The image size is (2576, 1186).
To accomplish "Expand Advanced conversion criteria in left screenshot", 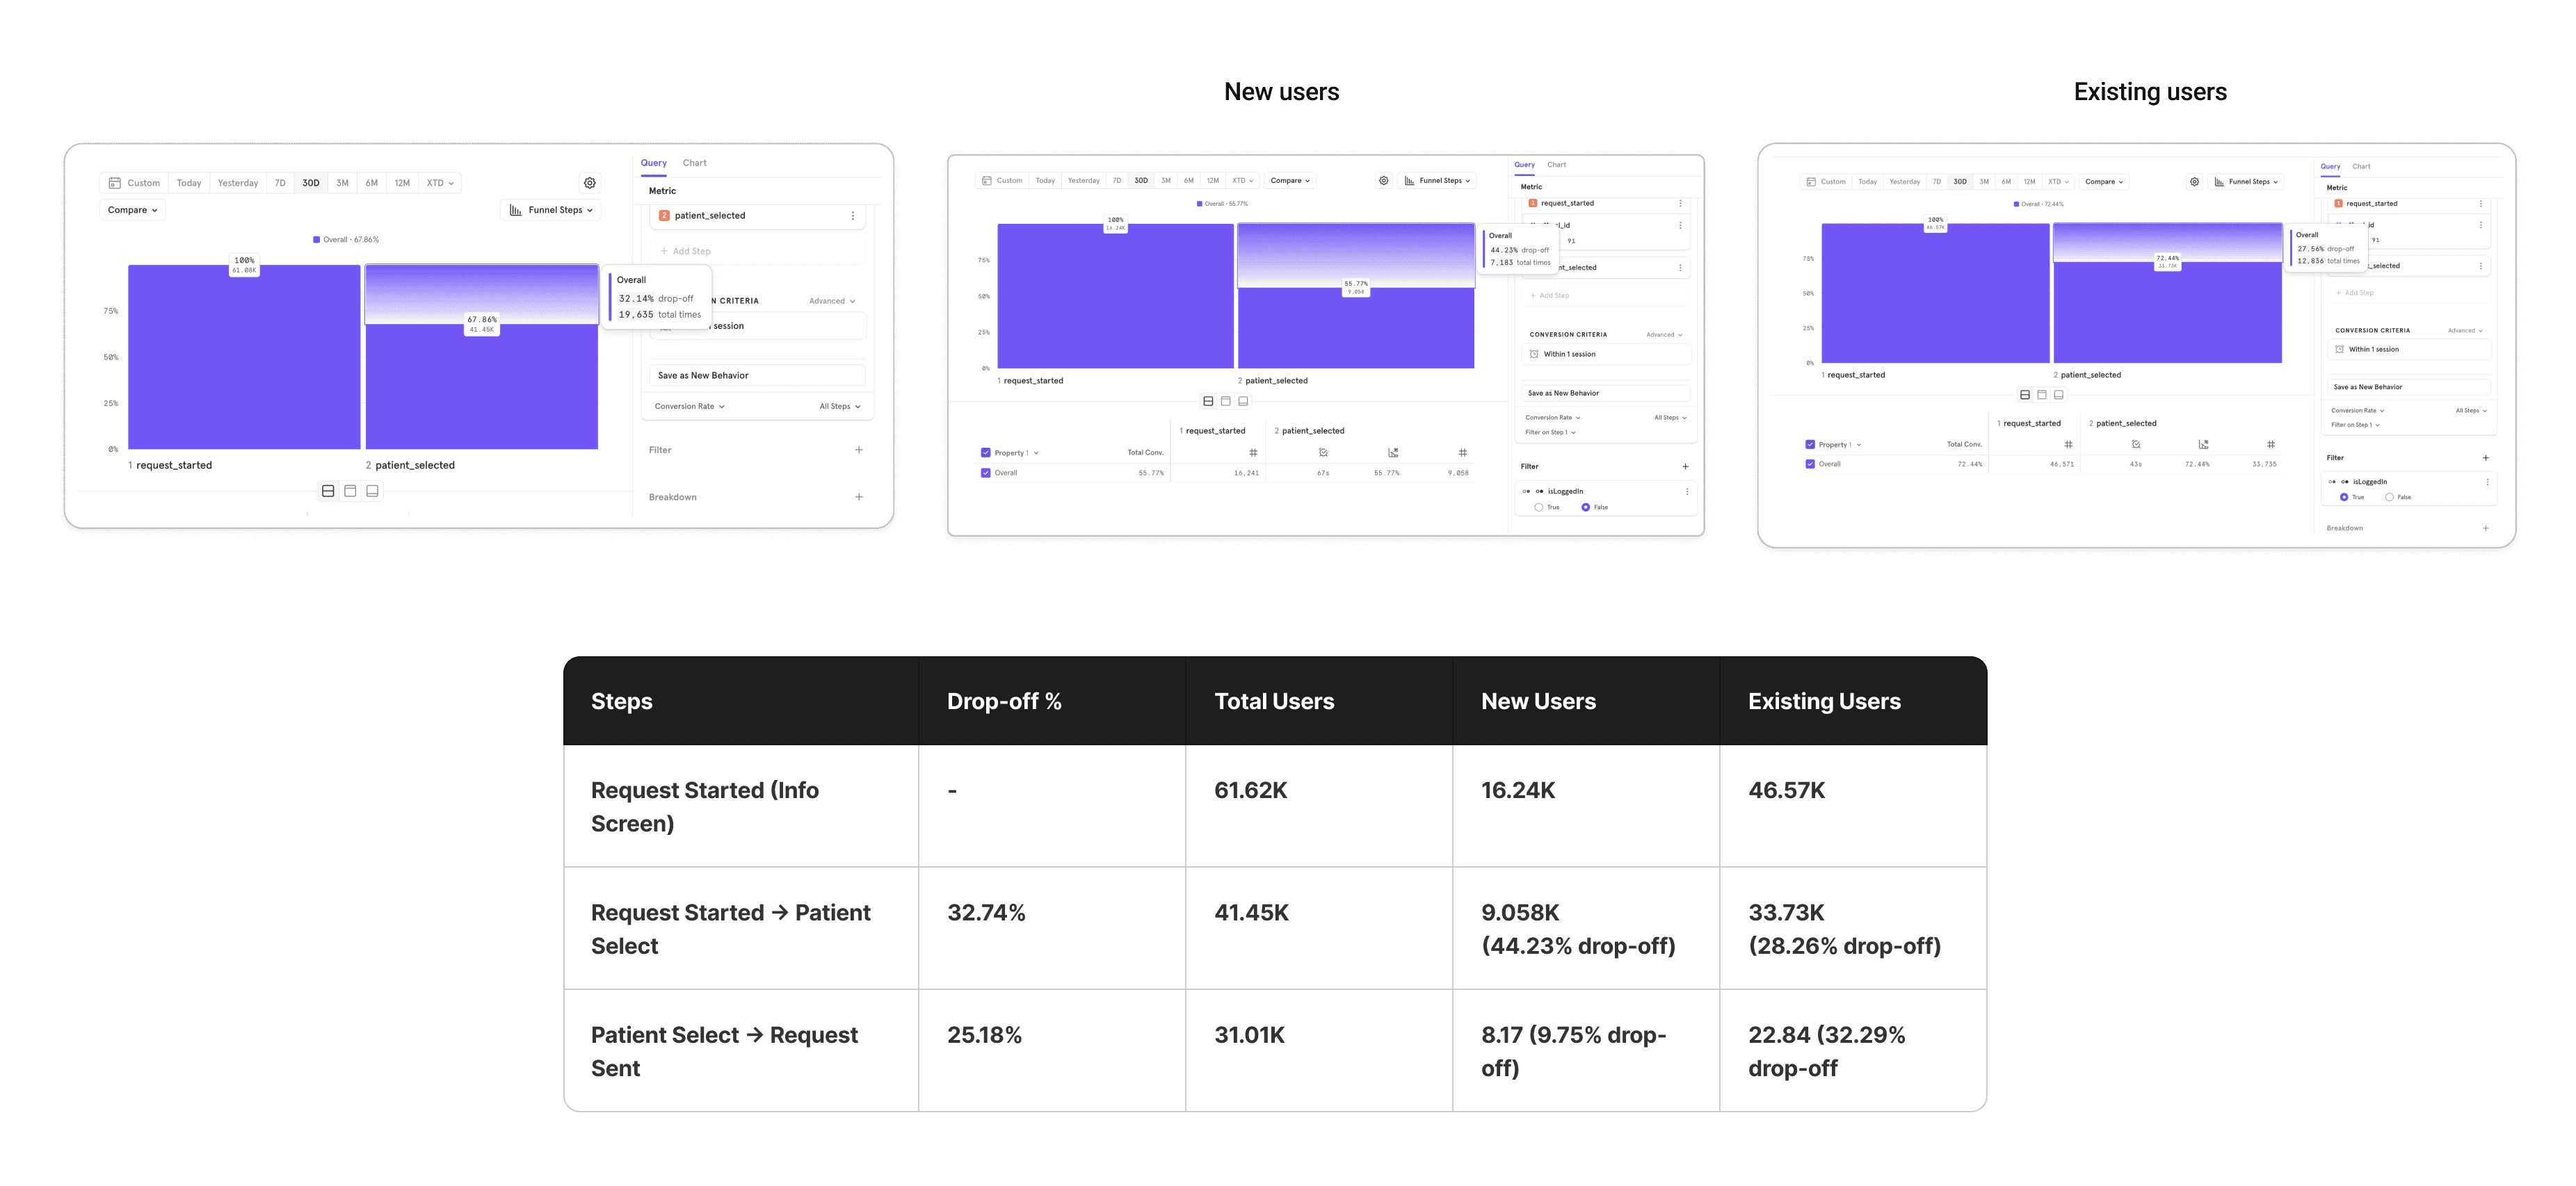I will click(x=832, y=301).
